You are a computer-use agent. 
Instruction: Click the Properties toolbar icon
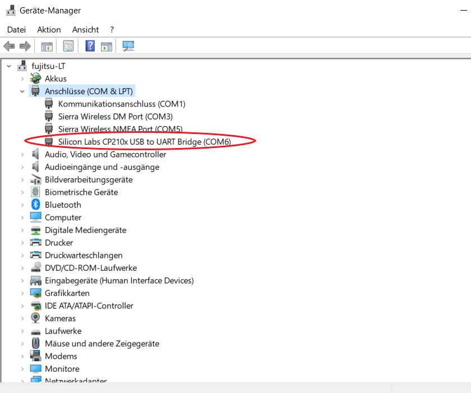[68, 46]
